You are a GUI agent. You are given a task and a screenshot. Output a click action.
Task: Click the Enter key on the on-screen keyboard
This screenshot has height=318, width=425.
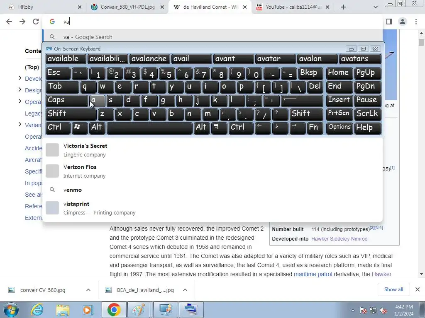pos(302,101)
